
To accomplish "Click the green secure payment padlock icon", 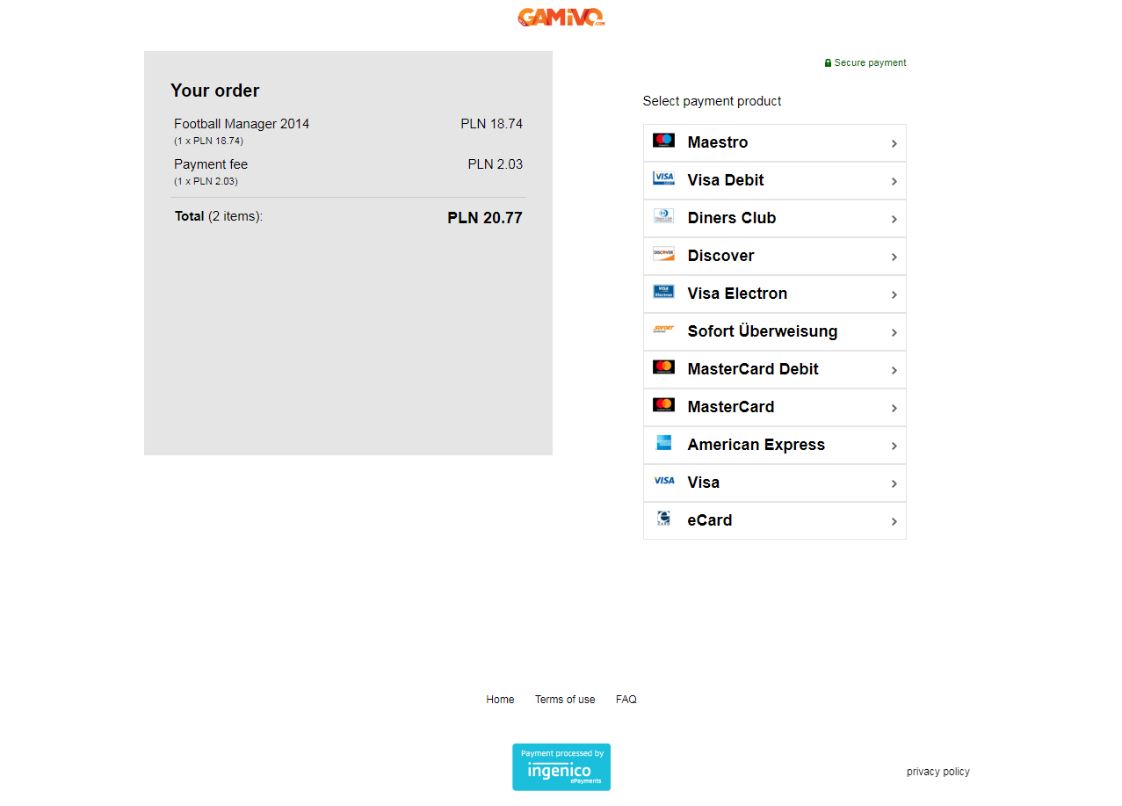I will click(828, 63).
